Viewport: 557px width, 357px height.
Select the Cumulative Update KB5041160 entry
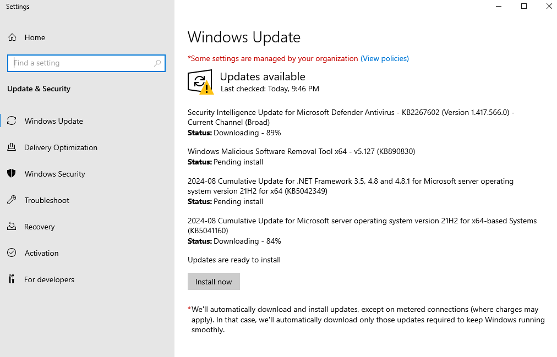[362, 226]
